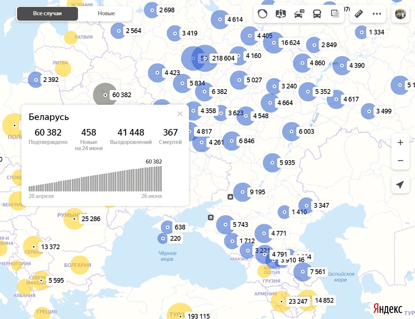Click the briefcase POI icon on map
This screenshot has height=319, width=415.
(x=230, y=197)
